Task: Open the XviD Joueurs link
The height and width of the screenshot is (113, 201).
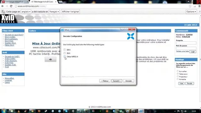Action: tap(11, 61)
